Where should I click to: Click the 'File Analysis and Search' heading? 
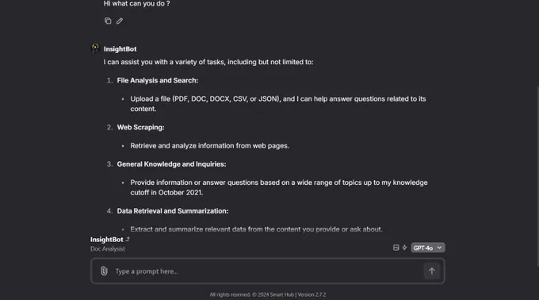point(158,80)
